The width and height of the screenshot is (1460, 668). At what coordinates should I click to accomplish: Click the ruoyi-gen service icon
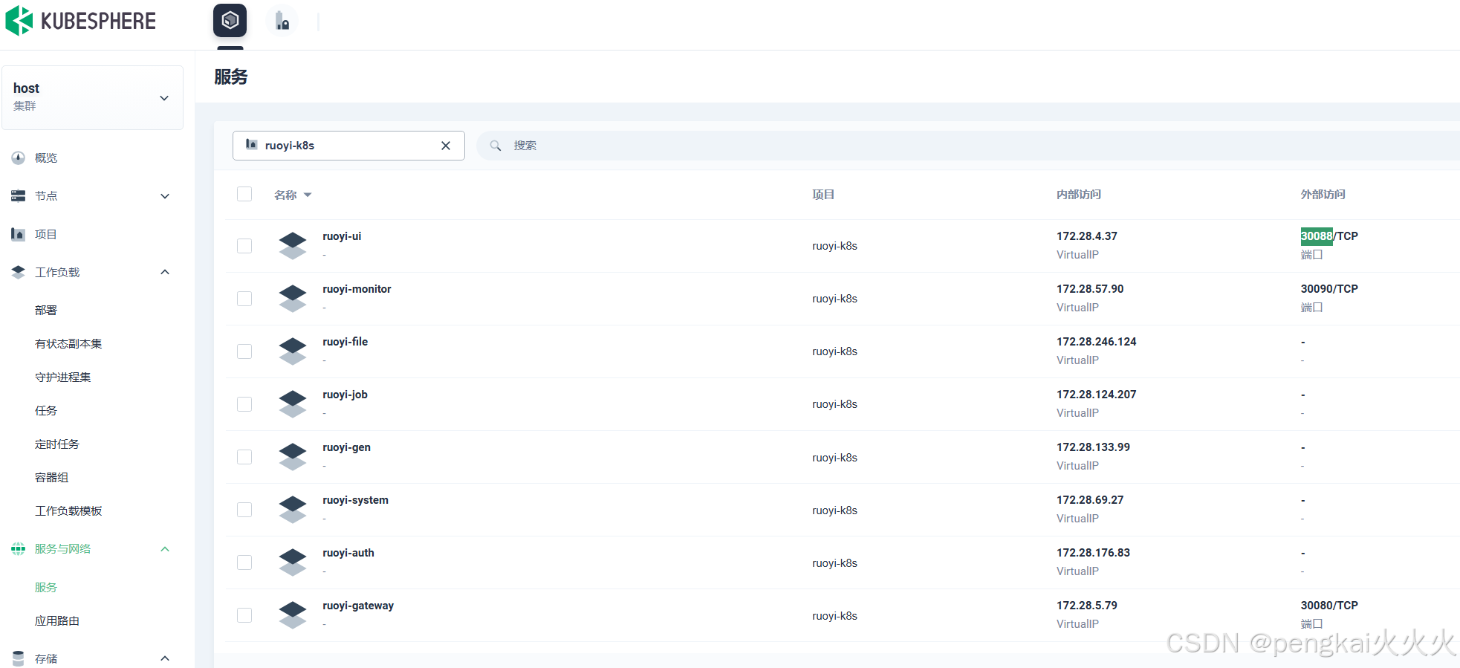click(x=293, y=456)
